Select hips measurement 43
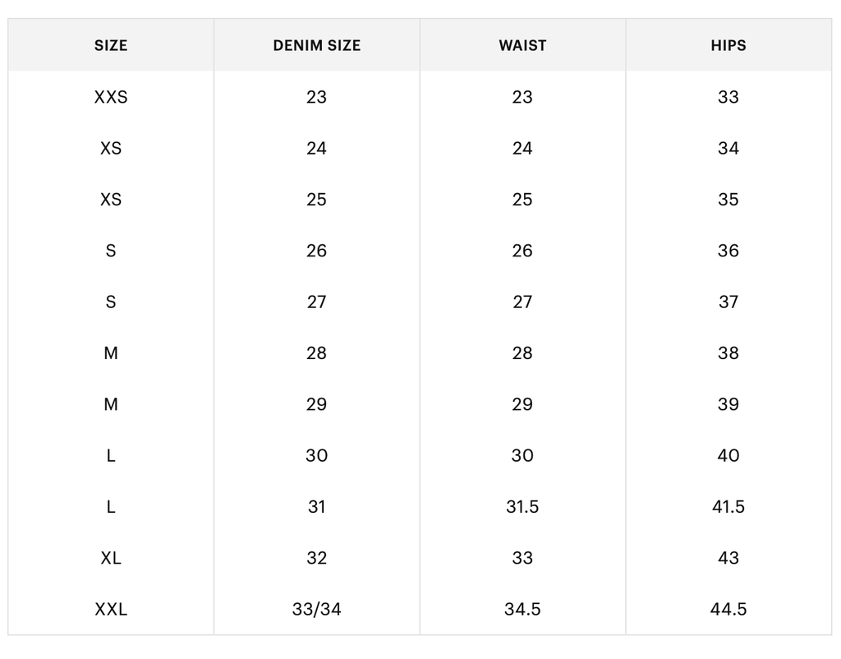 tap(728, 558)
